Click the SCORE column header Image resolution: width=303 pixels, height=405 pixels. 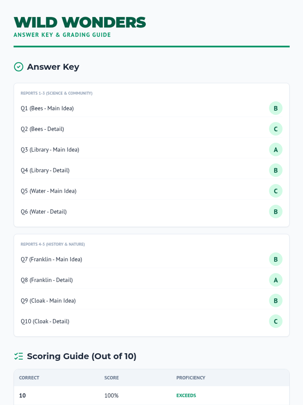[x=112, y=378]
